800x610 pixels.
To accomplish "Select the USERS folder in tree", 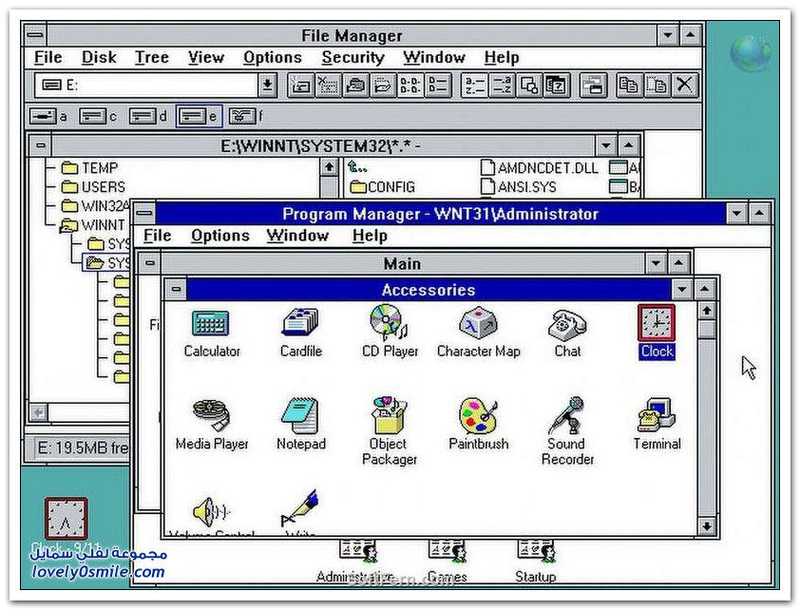I will 93,187.
